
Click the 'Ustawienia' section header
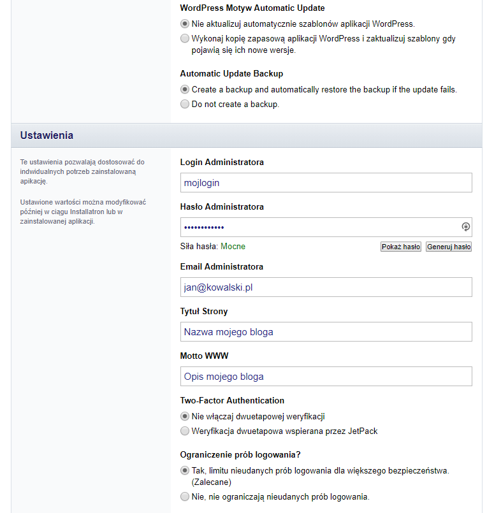[47, 135]
